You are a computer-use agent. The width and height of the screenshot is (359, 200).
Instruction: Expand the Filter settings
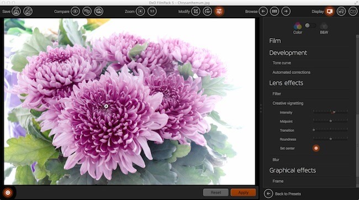click(277, 94)
